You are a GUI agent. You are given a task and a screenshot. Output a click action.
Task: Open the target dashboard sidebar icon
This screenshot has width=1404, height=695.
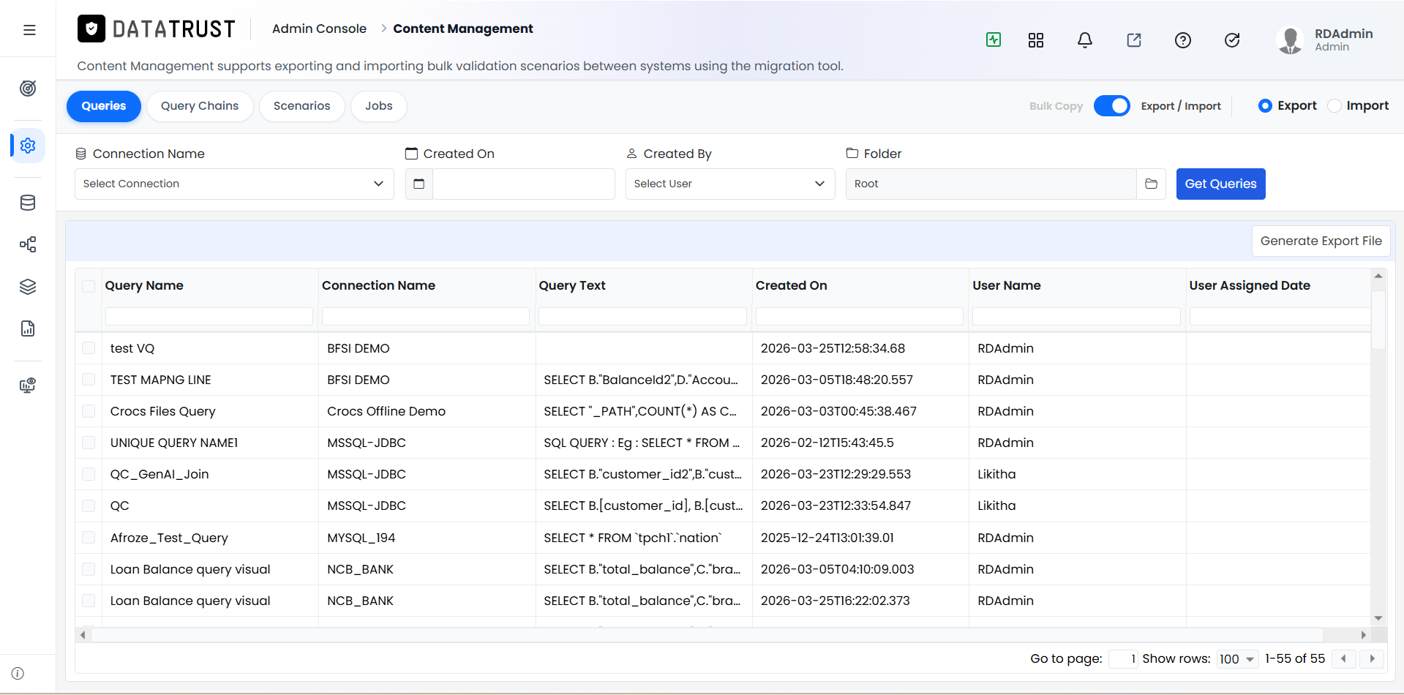[x=28, y=89]
